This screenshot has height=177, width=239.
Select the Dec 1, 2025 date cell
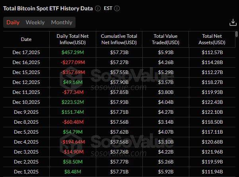pyautogui.click(x=26, y=171)
